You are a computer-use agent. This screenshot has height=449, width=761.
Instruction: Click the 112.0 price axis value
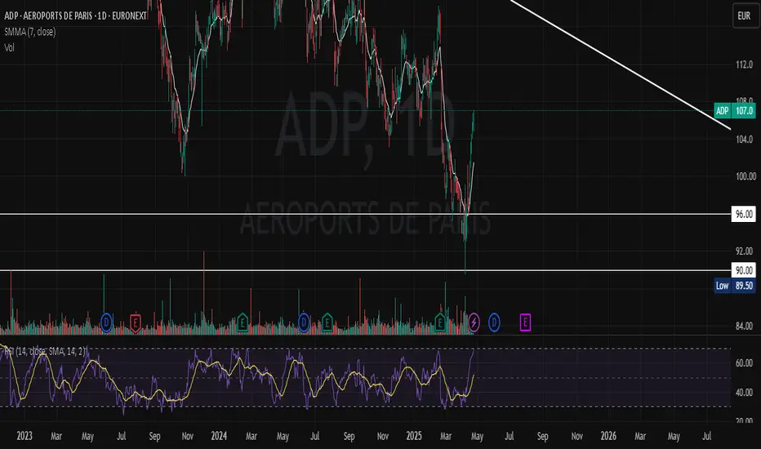[x=744, y=64]
